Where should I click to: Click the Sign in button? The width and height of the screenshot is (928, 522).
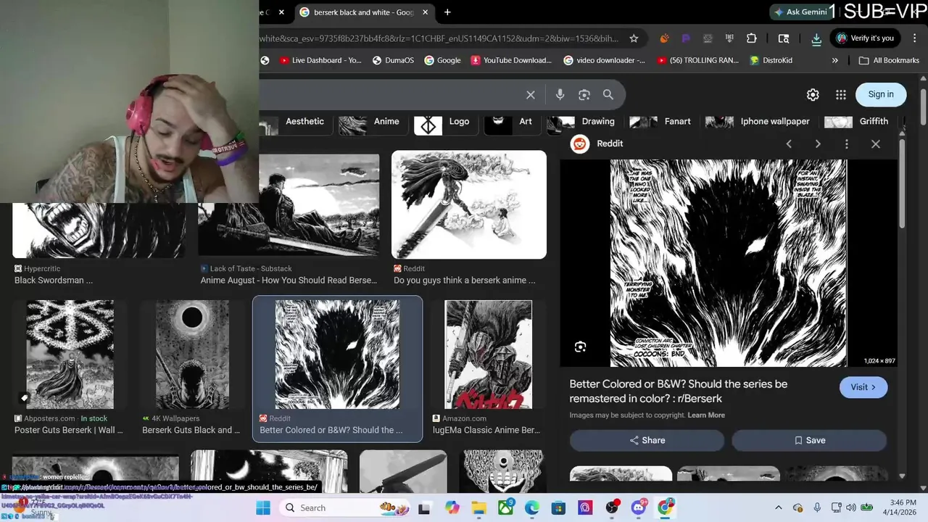[x=881, y=94]
